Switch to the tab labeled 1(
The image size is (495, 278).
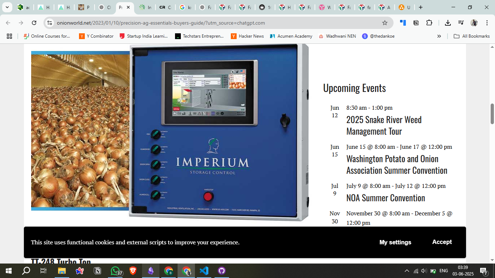265,7
